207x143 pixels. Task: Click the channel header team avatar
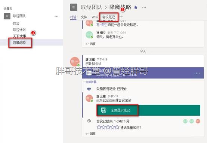74,7
